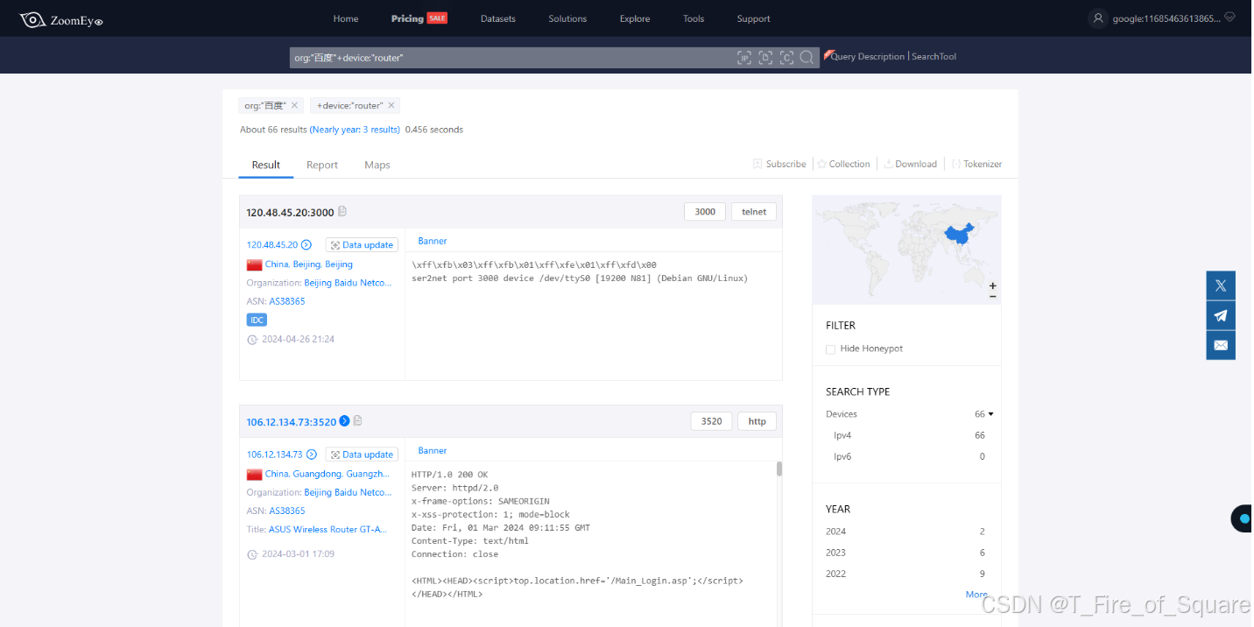Open the Query Description link
The height and width of the screenshot is (627, 1254).
click(x=868, y=57)
